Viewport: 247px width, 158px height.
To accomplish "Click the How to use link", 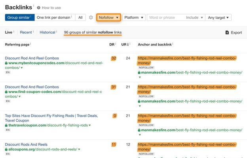I will pos(51,8).
